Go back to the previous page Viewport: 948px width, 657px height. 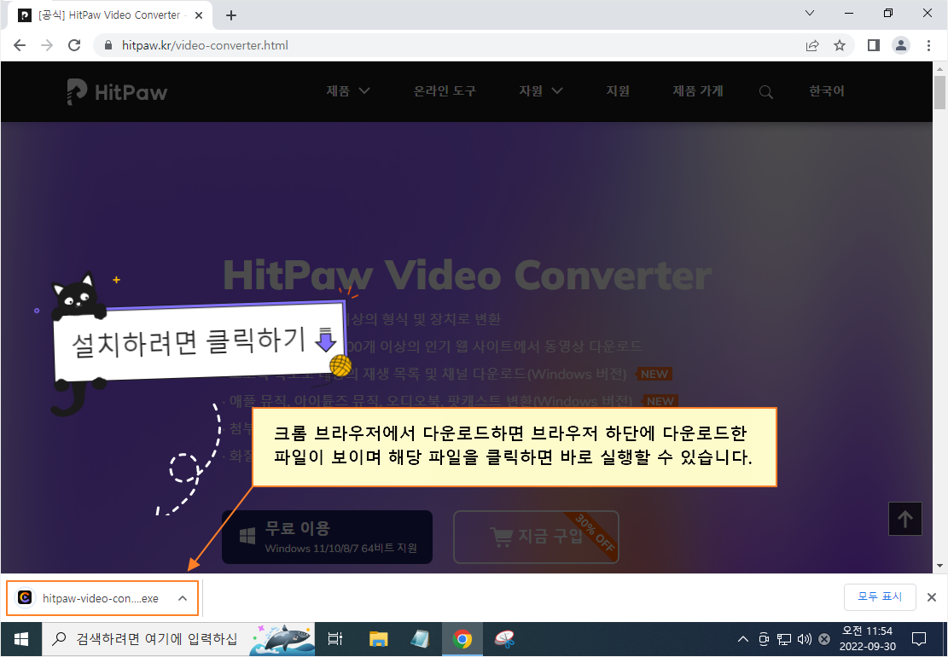pyautogui.click(x=20, y=45)
